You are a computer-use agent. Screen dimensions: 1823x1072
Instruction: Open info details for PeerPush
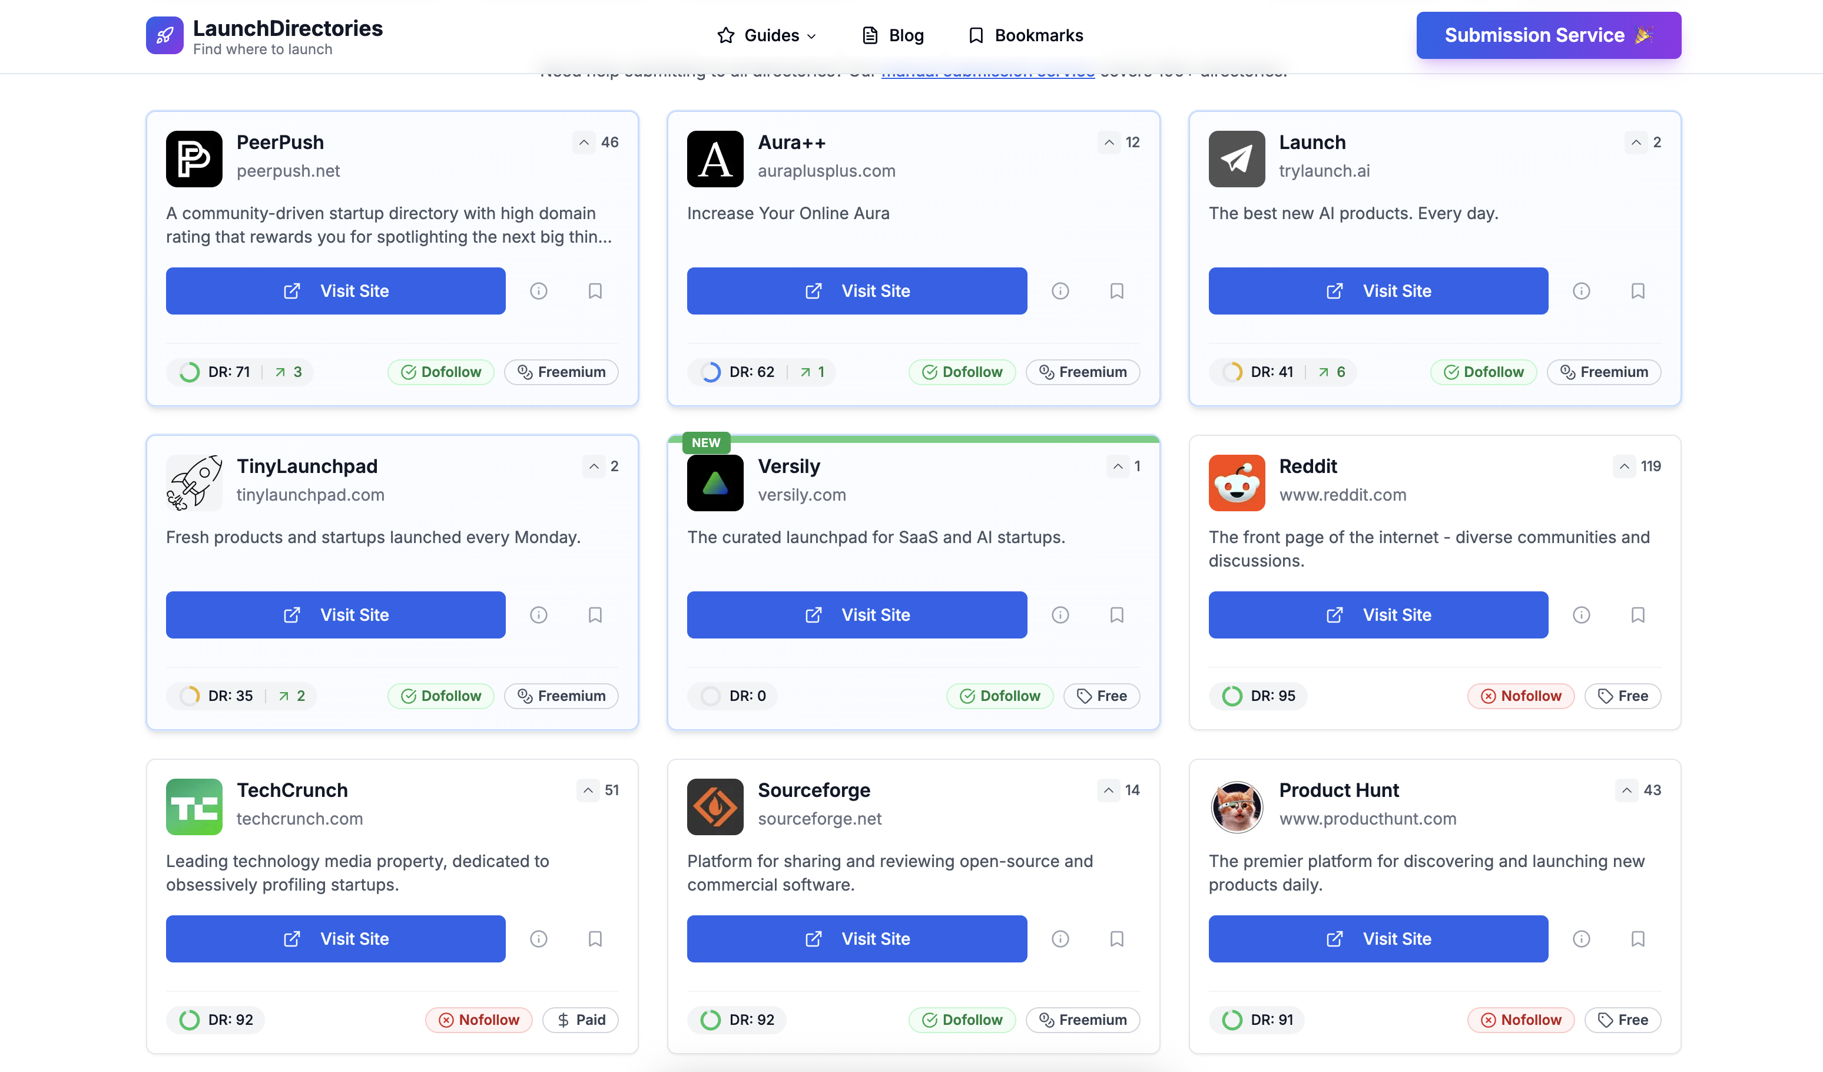pyautogui.click(x=538, y=291)
